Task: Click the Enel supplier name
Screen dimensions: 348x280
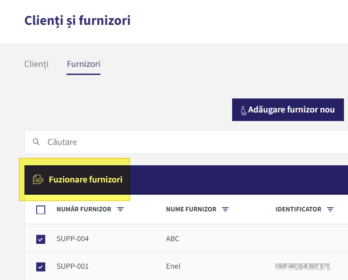Action: pyautogui.click(x=173, y=266)
